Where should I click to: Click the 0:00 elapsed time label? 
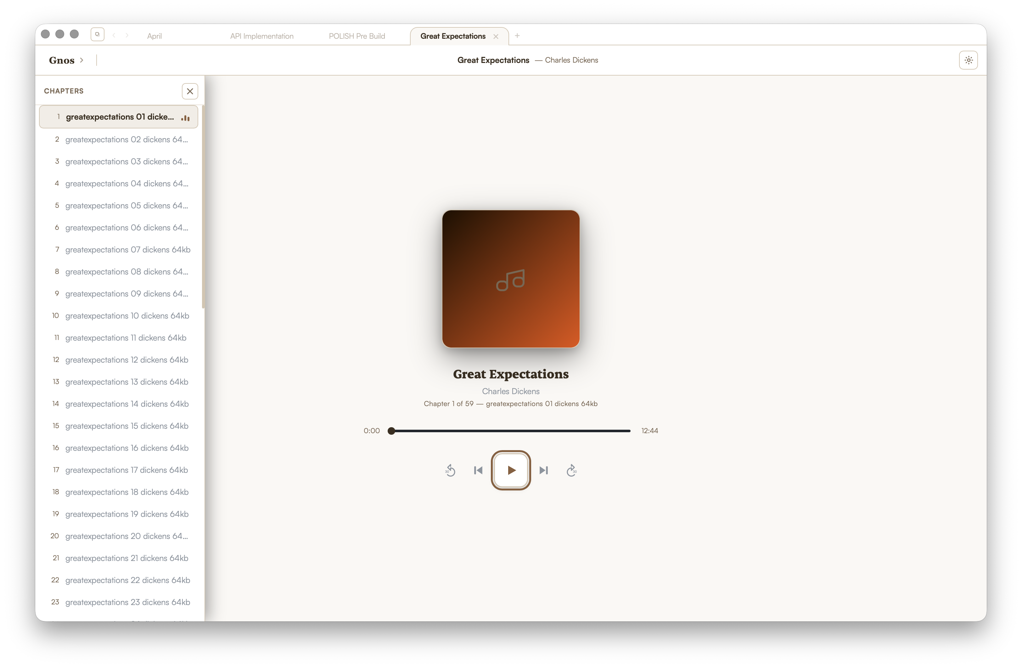click(372, 431)
